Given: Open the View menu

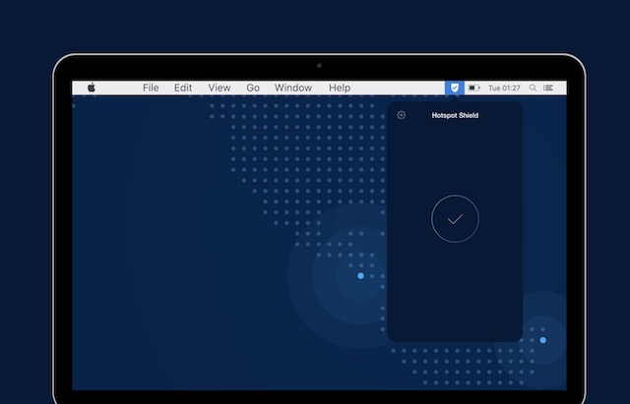Looking at the screenshot, I should (220, 87).
